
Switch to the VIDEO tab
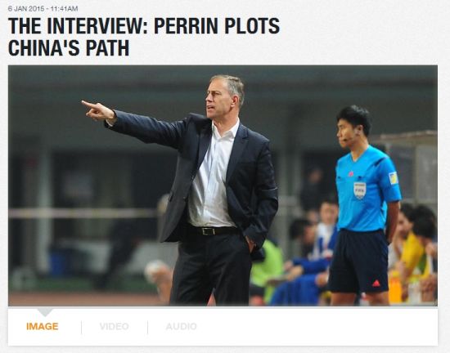(115, 326)
